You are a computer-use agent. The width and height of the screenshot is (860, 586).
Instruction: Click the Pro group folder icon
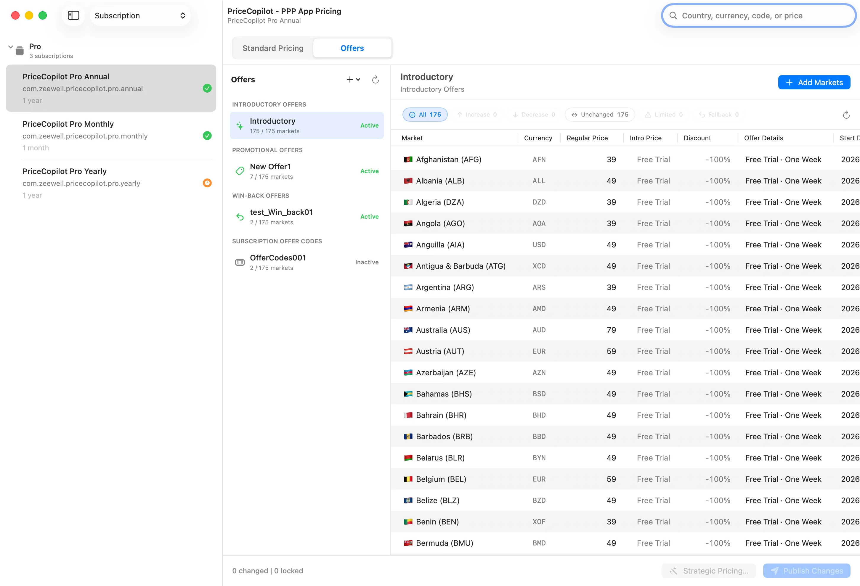20,50
